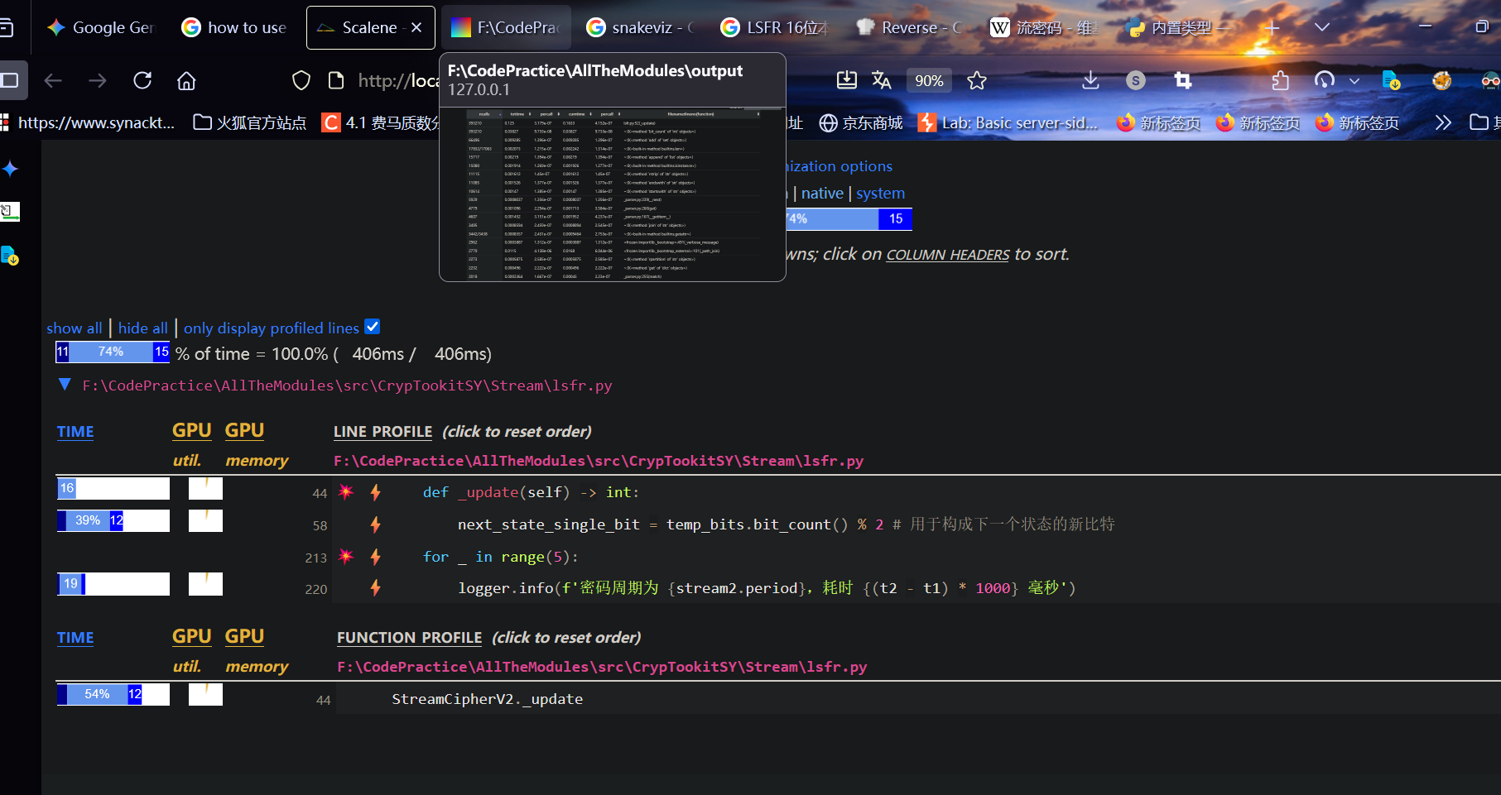Open the browser downloads panel
1501x795 pixels.
(1090, 80)
